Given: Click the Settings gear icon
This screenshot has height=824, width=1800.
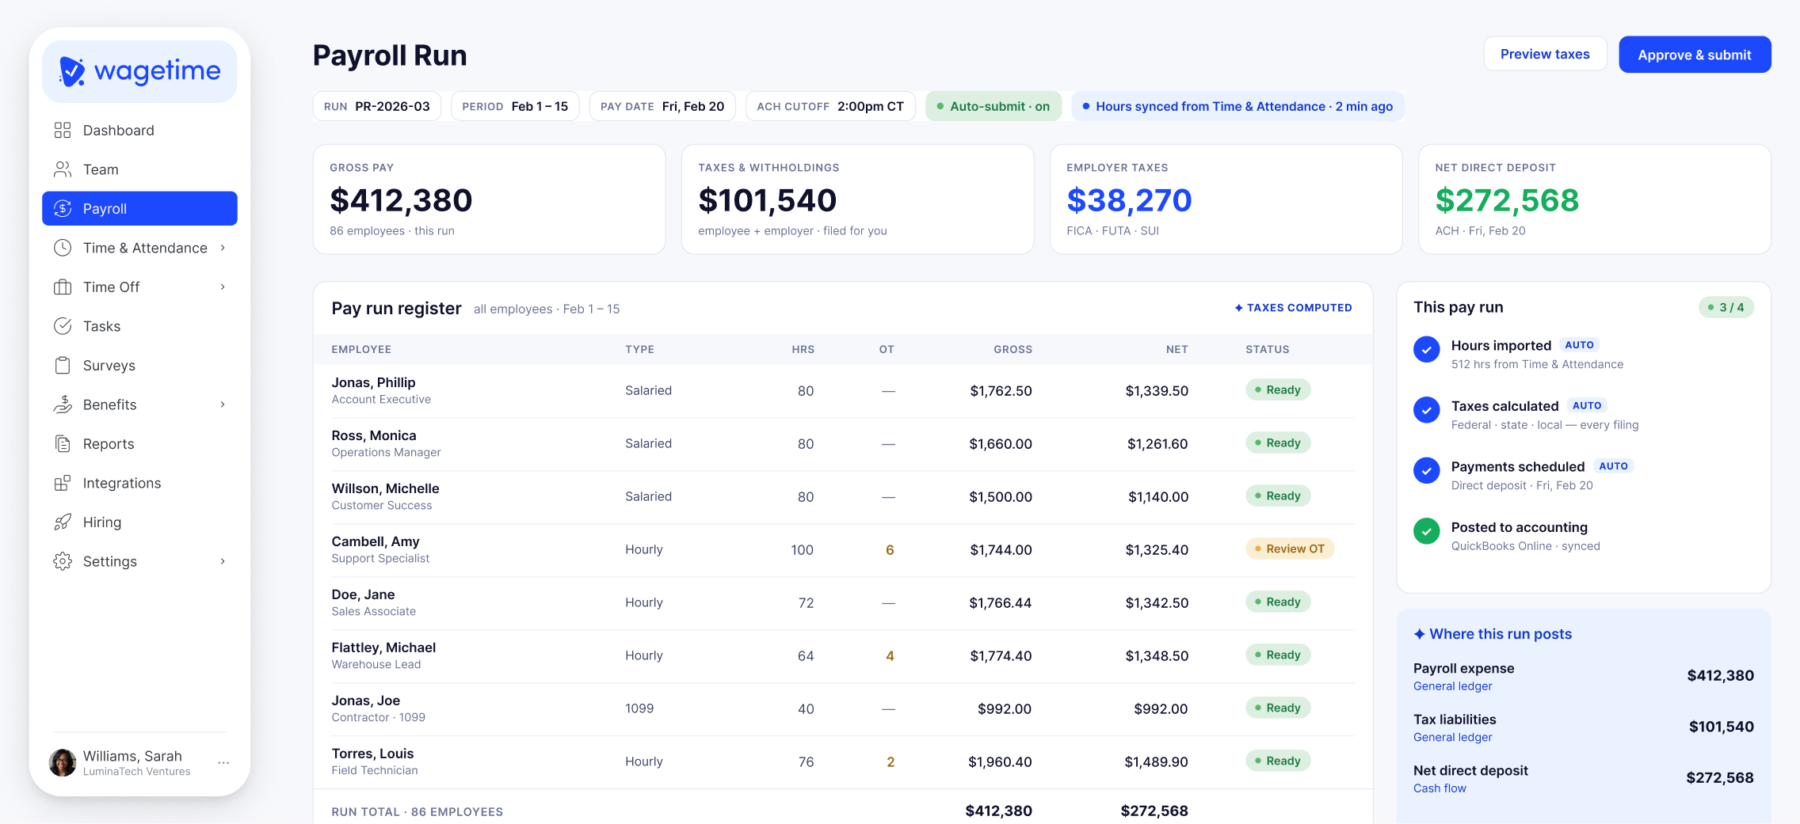Looking at the screenshot, I should click(63, 561).
